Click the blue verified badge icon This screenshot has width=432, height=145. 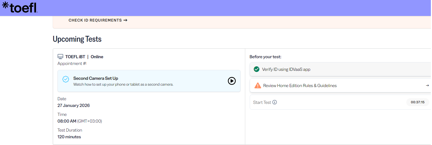[65, 79]
